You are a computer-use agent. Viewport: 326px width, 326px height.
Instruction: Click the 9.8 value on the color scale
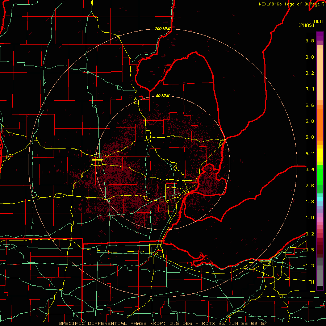[310, 41]
